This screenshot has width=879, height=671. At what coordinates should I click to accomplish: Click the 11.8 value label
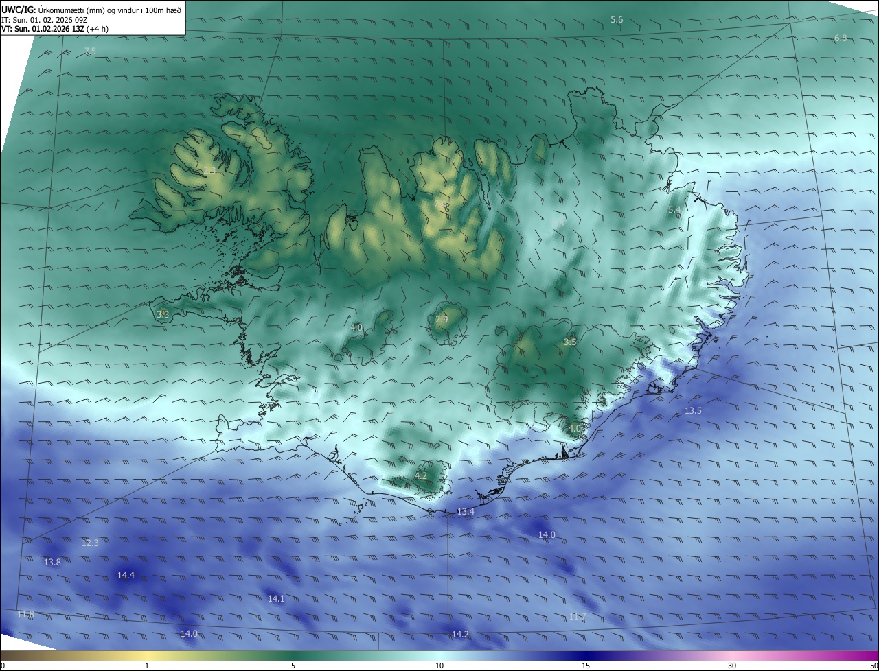pyautogui.click(x=25, y=614)
